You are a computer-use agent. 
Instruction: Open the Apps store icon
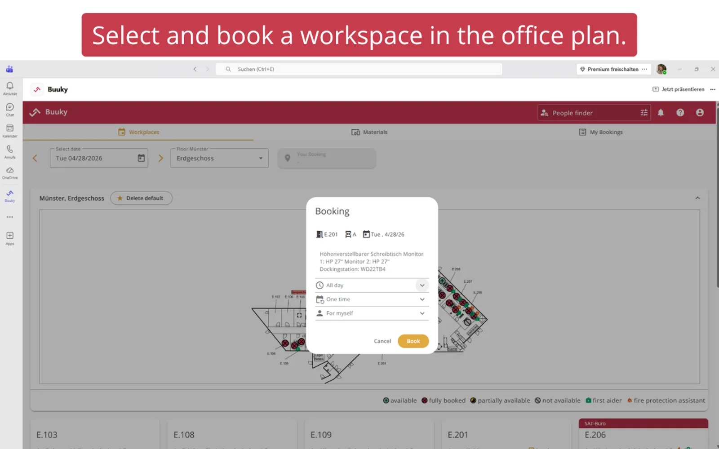pos(10,238)
